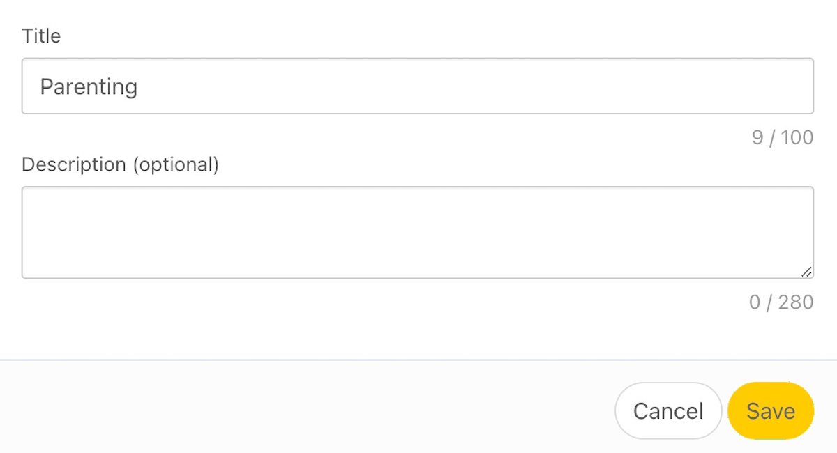Screen dimensions: 837x453
Task: Click the Title field label
Action: tap(40, 36)
